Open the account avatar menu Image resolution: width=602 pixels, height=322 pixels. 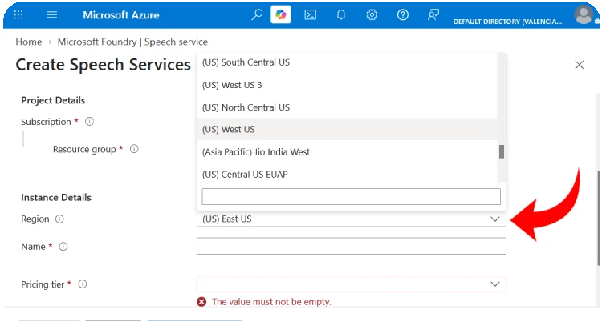point(584,14)
